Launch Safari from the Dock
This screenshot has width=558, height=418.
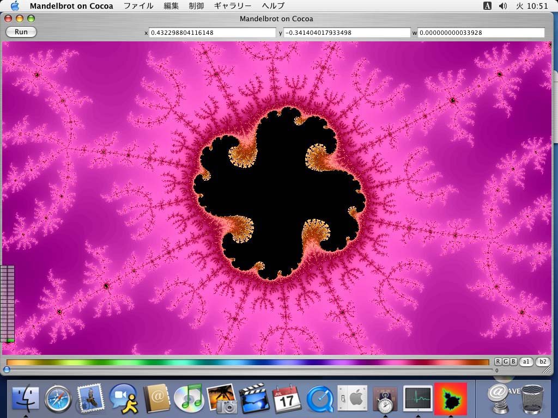[x=58, y=398]
